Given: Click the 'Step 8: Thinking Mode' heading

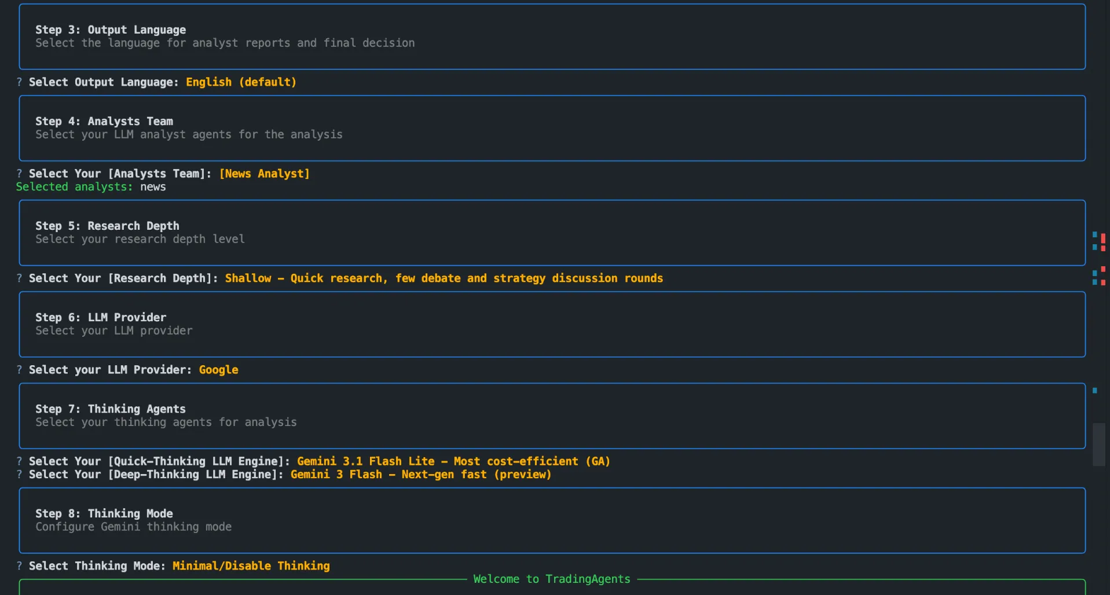Looking at the screenshot, I should pyautogui.click(x=104, y=513).
